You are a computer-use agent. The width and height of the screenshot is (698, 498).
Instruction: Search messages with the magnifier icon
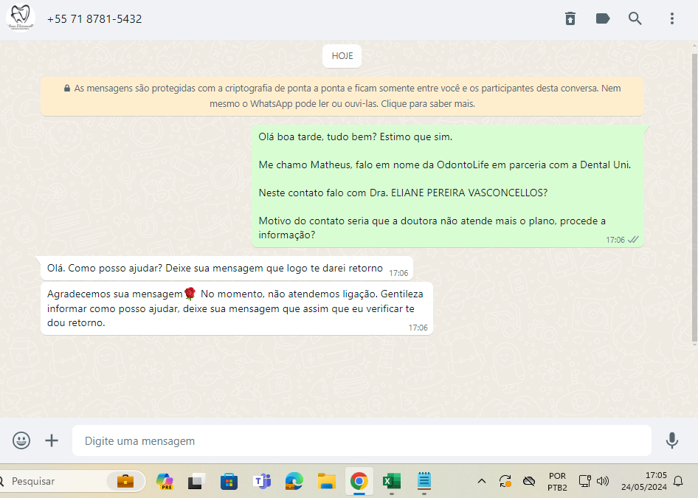click(635, 18)
